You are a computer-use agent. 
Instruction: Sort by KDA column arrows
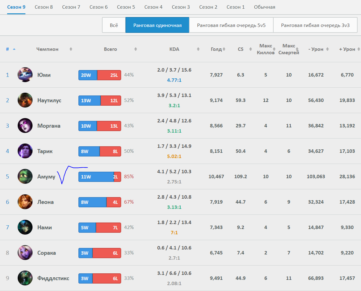[198, 49]
